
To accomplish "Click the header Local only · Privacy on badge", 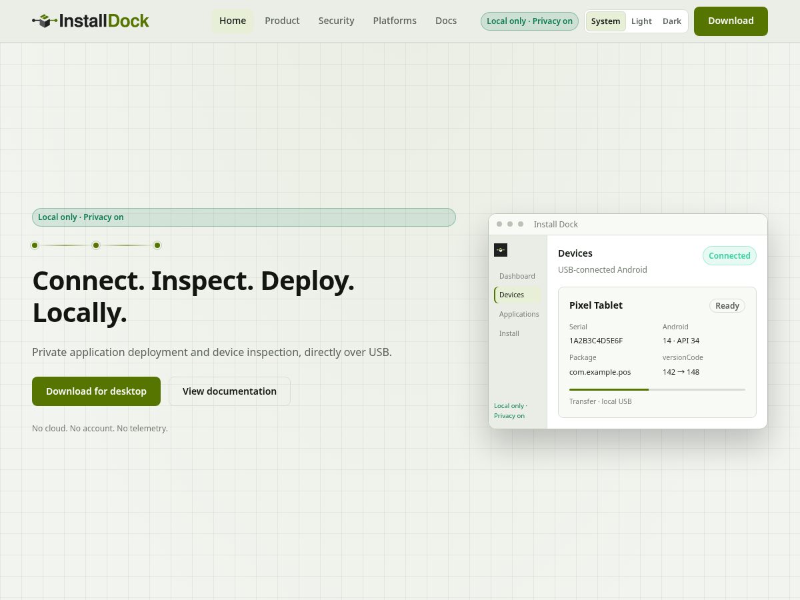I will point(529,21).
